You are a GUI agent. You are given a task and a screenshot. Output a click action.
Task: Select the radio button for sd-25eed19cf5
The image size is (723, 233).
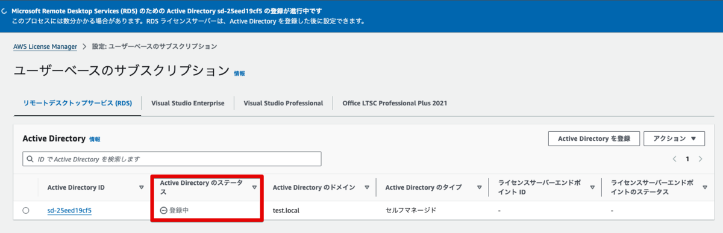pos(26,211)
